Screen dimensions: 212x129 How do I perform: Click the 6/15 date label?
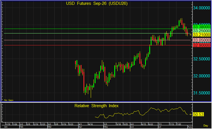[144, 124]
